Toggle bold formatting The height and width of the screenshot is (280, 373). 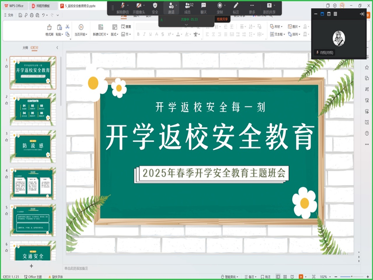tap(138, 35)
